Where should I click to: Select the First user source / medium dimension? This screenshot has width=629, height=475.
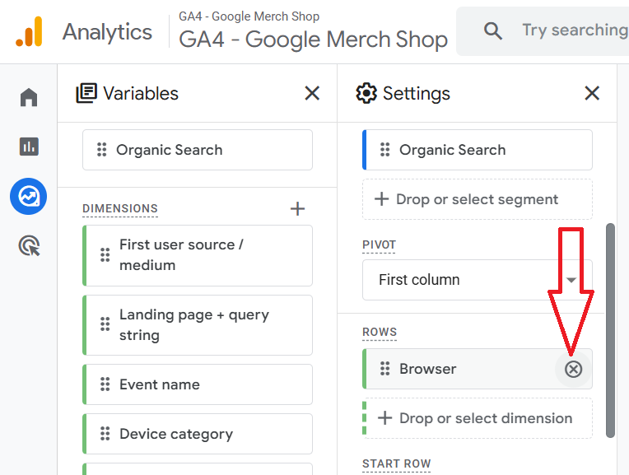click(x=198, y=255)
